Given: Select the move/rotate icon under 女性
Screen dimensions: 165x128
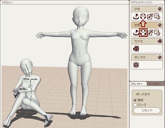Looking at the screenshot, I should click(x=136, y=32).
